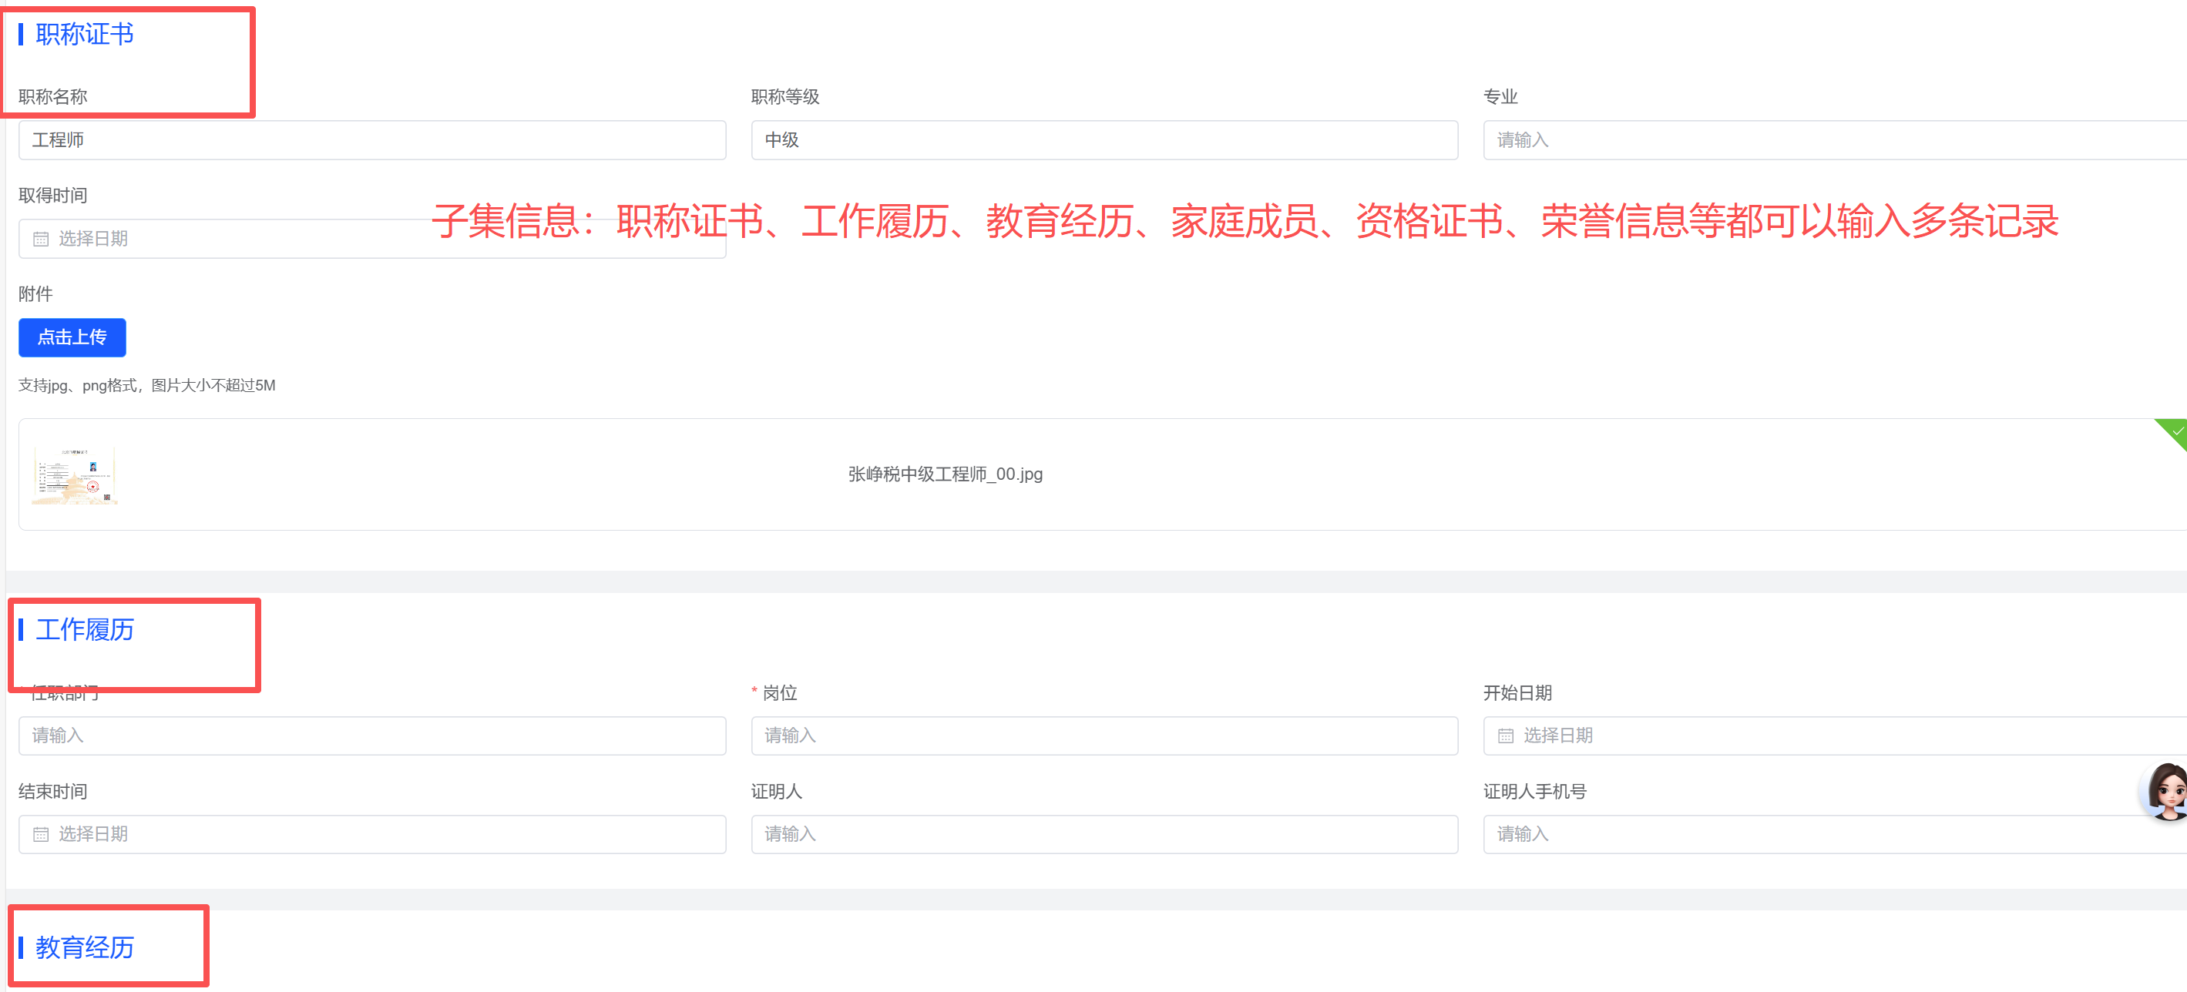This screenshot has width=2187, height=992.
Task: Open the 开始日期 date picker field
Action: point(1834,736)
